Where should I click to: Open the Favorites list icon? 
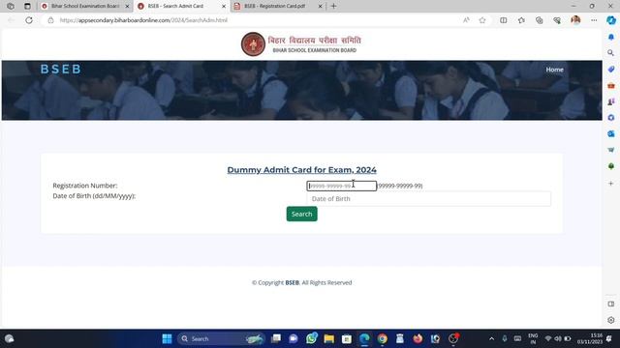(x=521, y=20)
